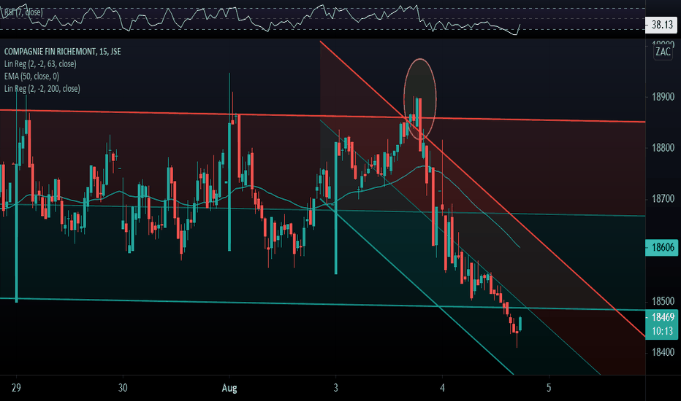Image resolution: width=681 pixels, height=401 pixels.
Task: Click the ZAC currency label
Action: (663, 52)
